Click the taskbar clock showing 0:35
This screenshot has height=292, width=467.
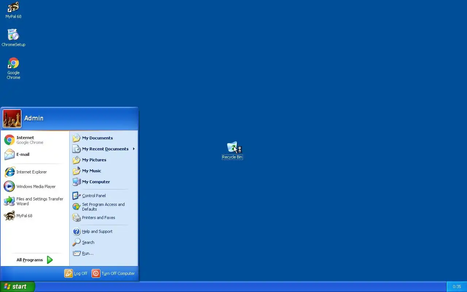[x=457, y=287]
